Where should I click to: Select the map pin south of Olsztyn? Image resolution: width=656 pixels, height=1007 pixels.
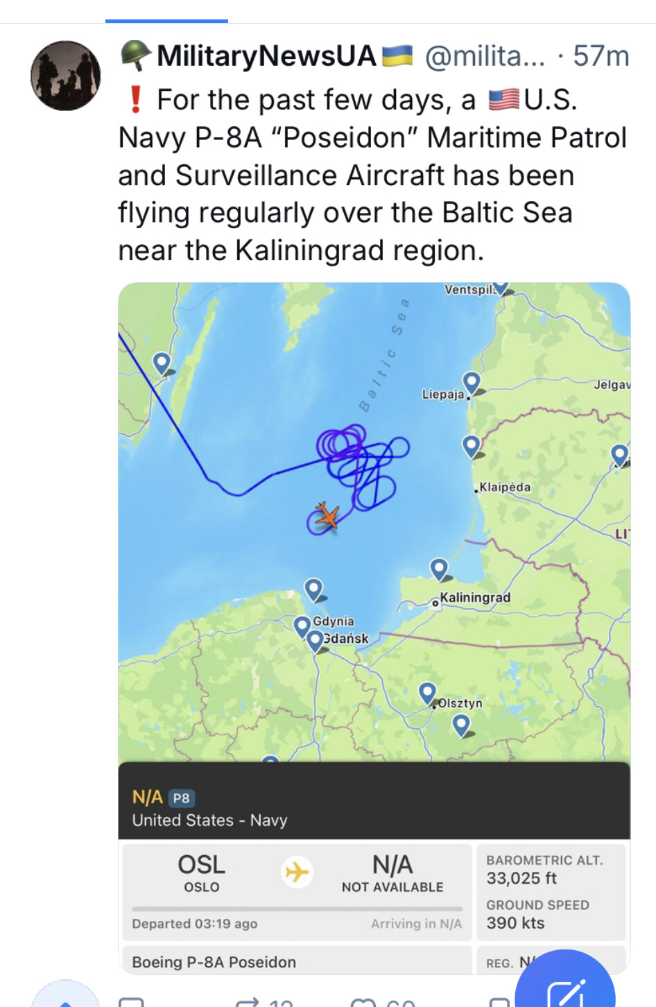click(461, 725)
